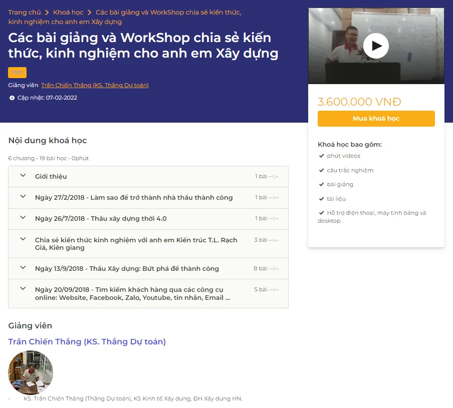Expand chevron for 'Chia sẻ kiến thức' chapter
453x408 pixels.
coord(23,239)
